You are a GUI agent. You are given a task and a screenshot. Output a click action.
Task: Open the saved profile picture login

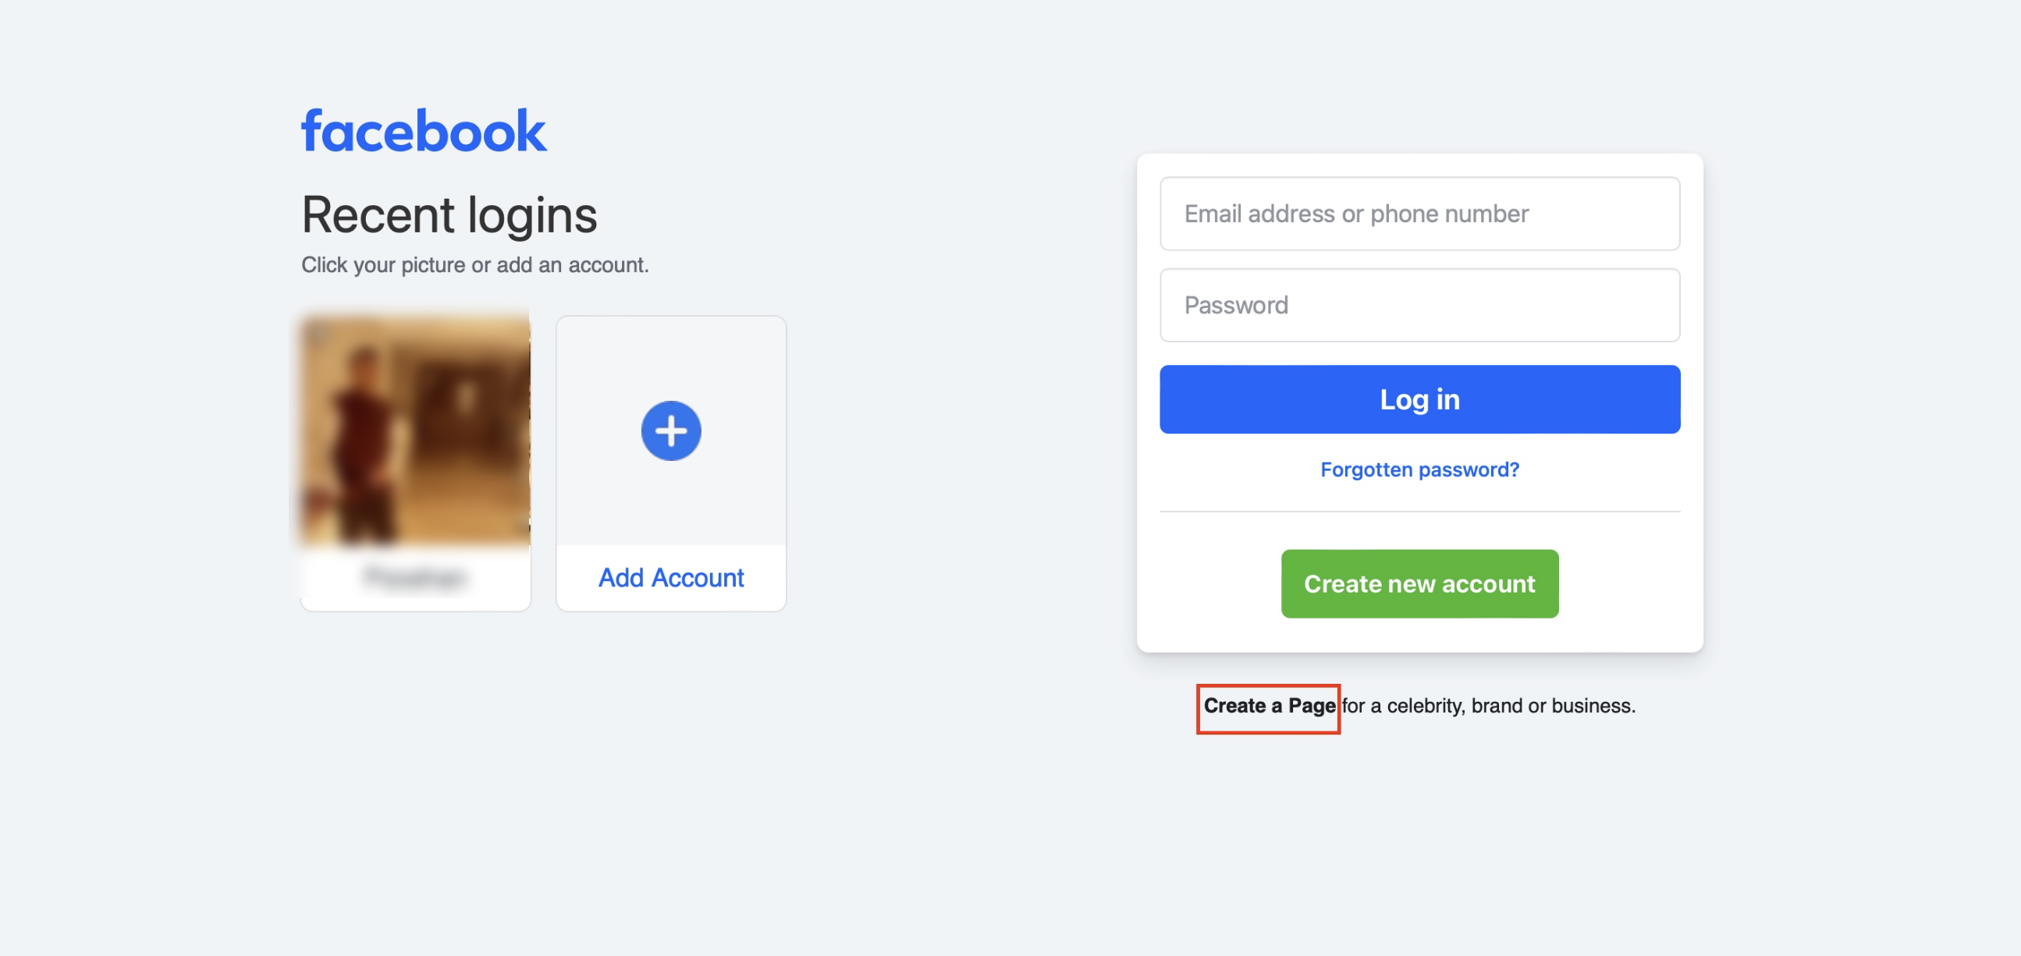click(x=416, y=429)
